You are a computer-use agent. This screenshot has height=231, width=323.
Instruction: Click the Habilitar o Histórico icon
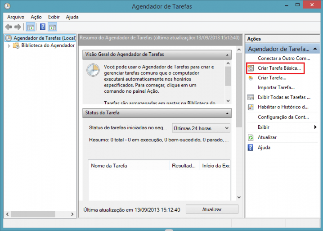click(x=251, y=107)
